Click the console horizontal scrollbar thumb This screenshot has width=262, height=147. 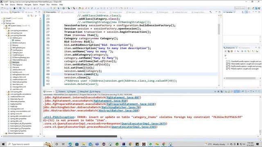tap(86, 136)
